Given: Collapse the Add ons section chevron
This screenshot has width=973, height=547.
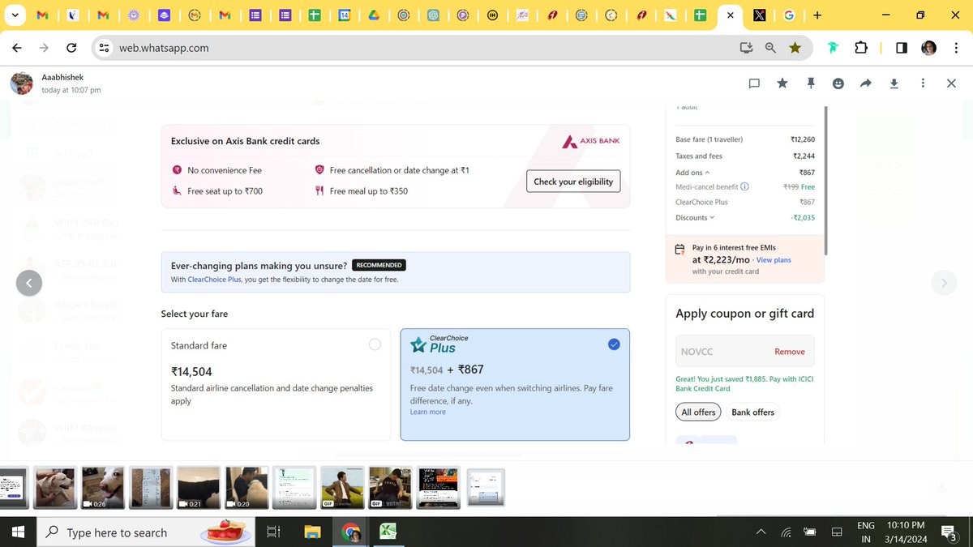Looking at the screenshot, I should coord(707,173).
